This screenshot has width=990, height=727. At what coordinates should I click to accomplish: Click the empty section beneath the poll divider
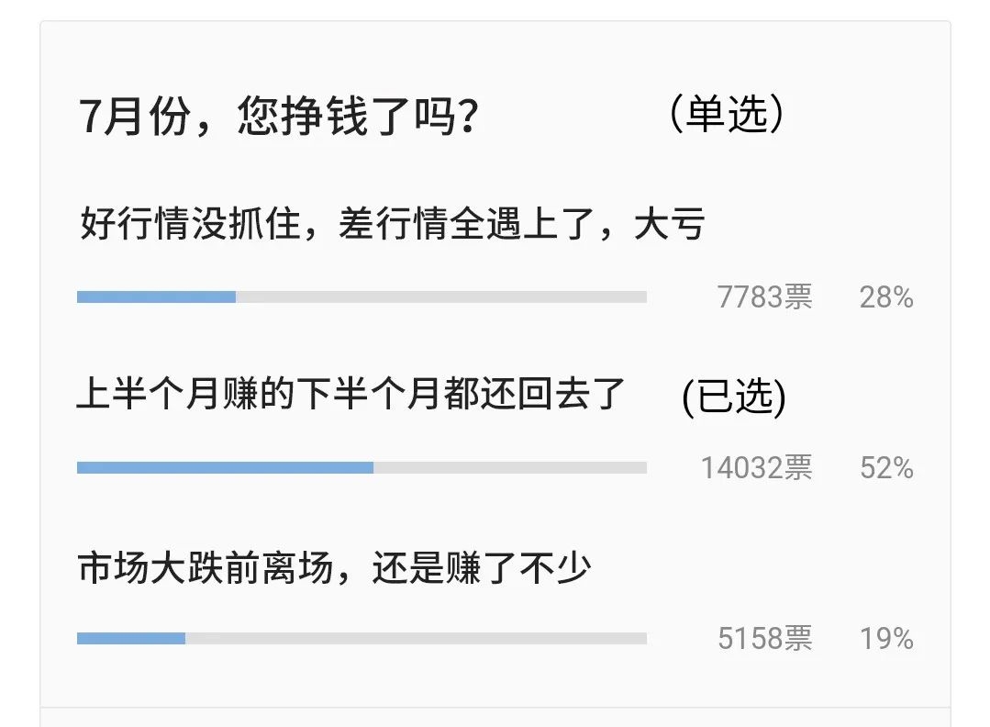tap(495, 718)
